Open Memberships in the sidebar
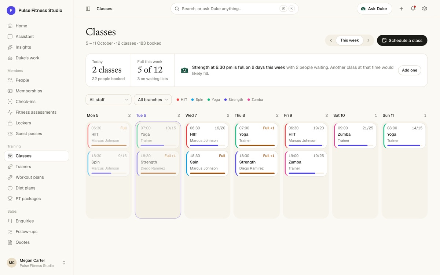Viewport: 440px width, 275px height. click(x=37, y=91)
